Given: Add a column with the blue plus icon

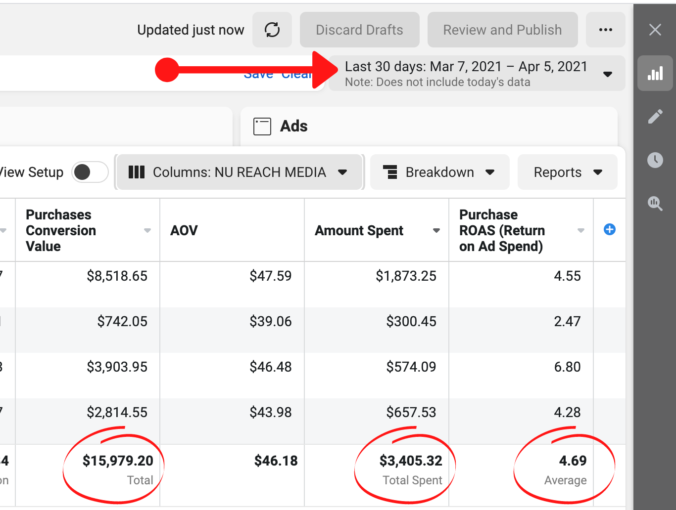Looking at the screenshot, I should [610, 229].
